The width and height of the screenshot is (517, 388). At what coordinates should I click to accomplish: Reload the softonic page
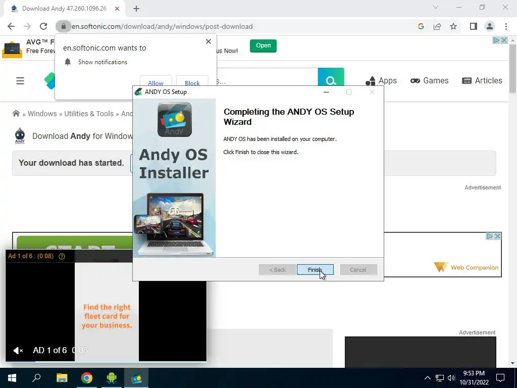pos(43,26)
